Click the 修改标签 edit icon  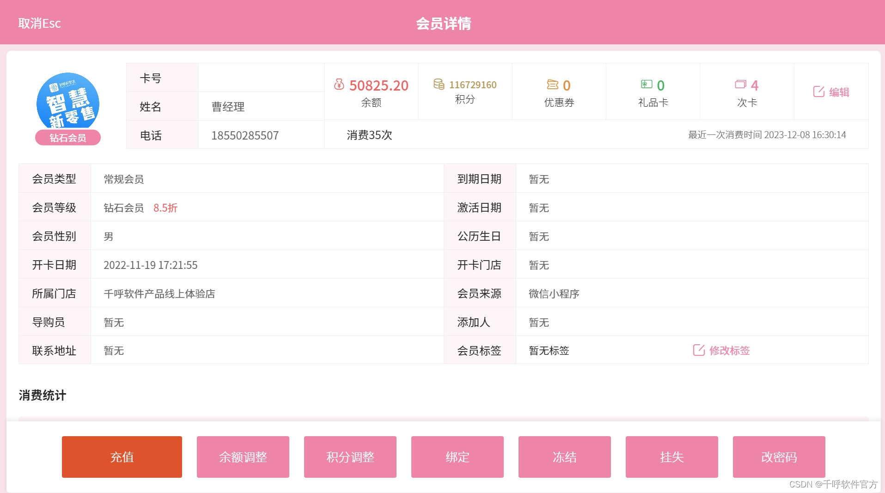tap(698, 351)
